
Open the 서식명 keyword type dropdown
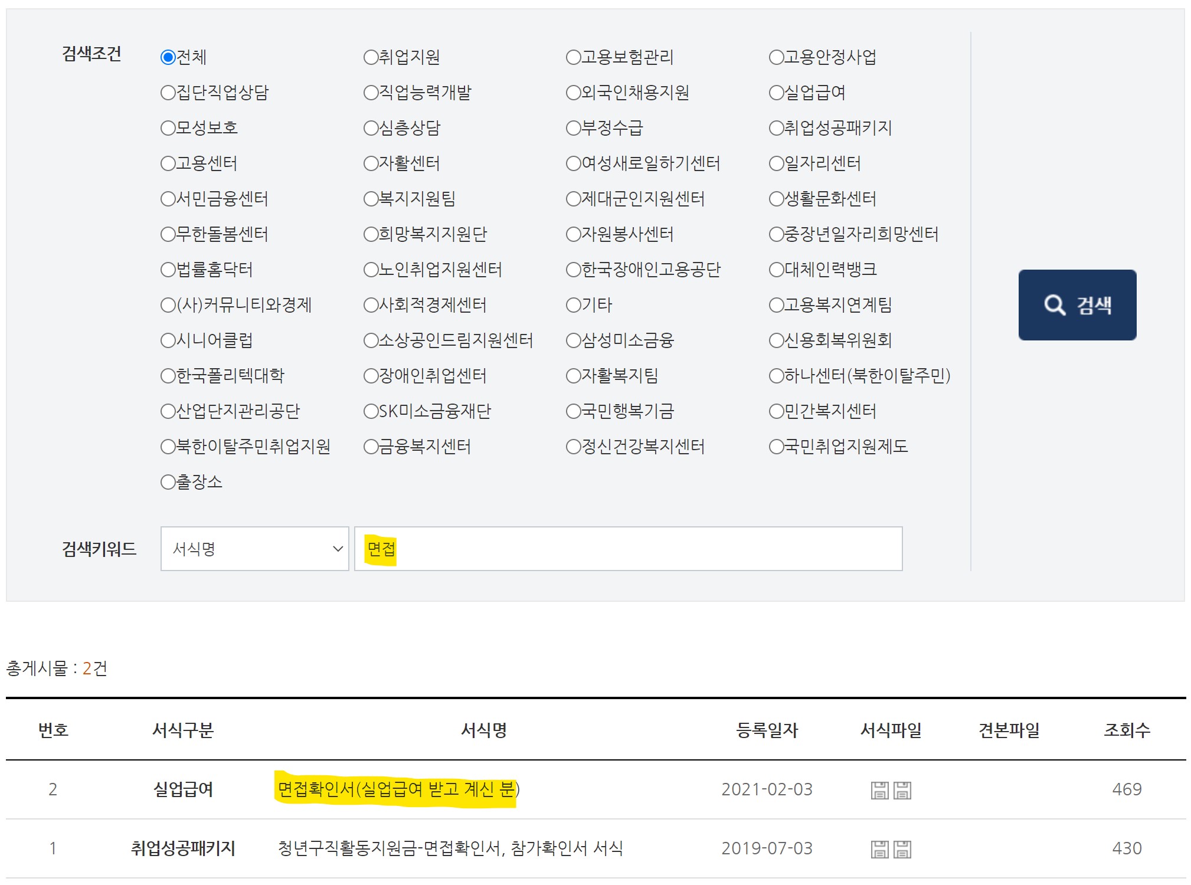[254, 549]
